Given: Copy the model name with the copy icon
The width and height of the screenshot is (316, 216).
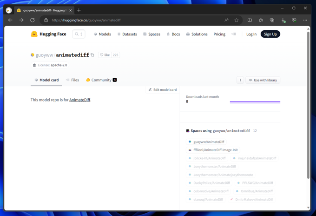Looking at the screenshot, I should coord(92,55).
